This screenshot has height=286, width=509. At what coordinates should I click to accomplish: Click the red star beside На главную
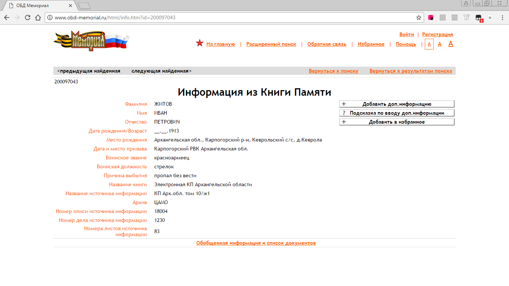(x=200, y=43)
